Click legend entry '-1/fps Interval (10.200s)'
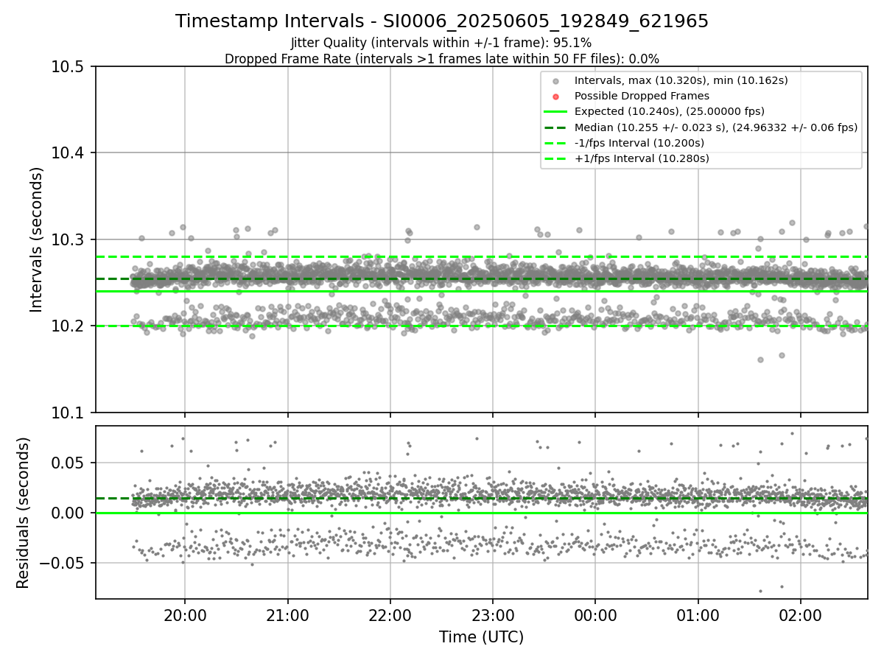 coord(639,143)
